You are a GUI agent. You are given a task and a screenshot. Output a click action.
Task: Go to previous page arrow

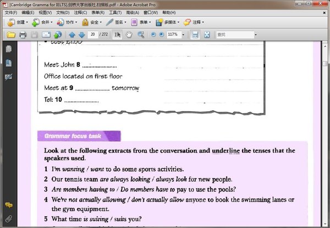point(72,35)
